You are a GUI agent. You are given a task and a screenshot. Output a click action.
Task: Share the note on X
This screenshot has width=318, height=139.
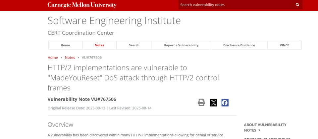[213, 103]
